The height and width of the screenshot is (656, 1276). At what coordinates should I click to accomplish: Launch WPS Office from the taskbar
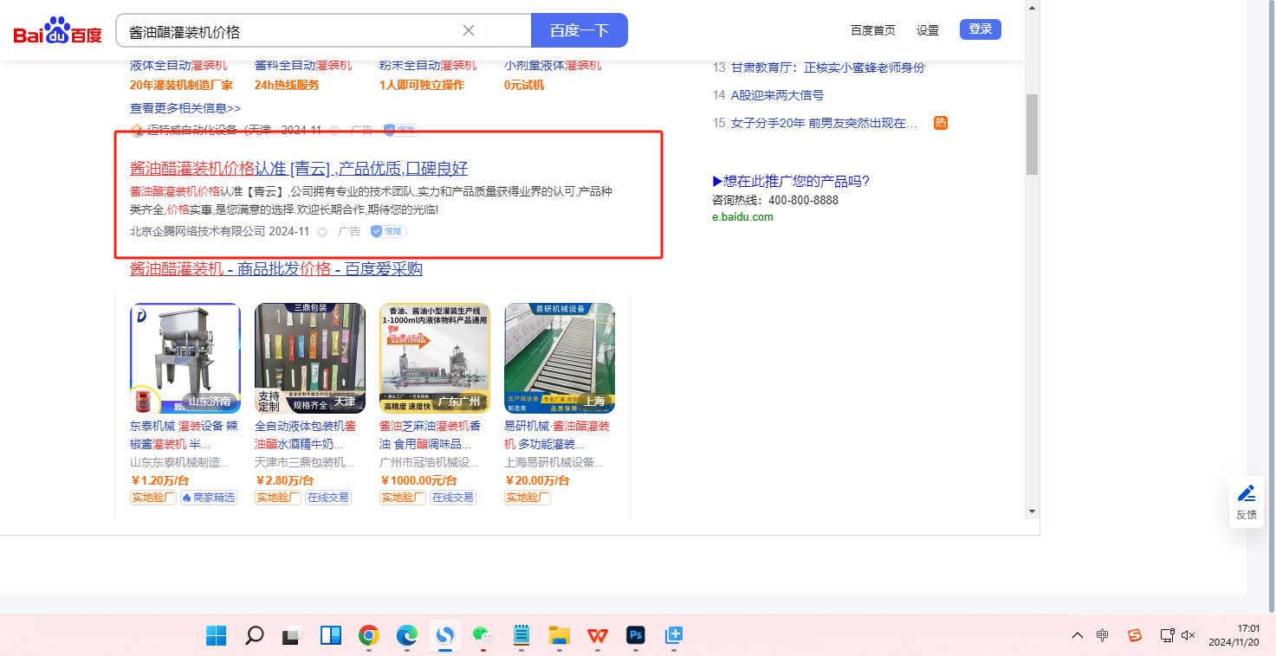click(x=597, y=636)
